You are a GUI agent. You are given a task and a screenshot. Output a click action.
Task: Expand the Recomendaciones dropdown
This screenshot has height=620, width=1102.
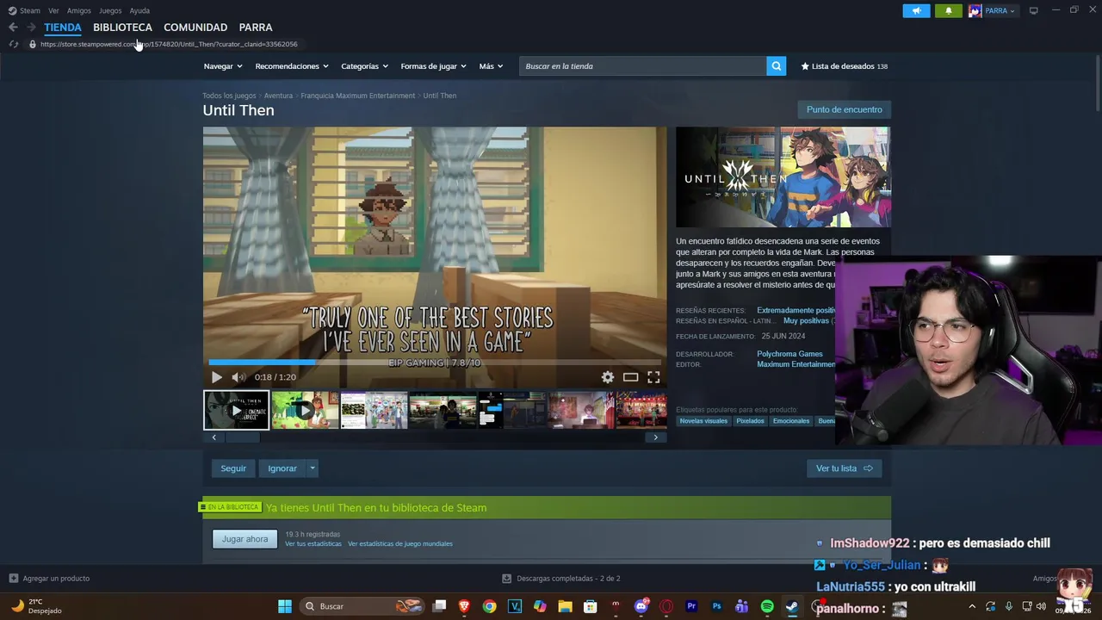292,66
